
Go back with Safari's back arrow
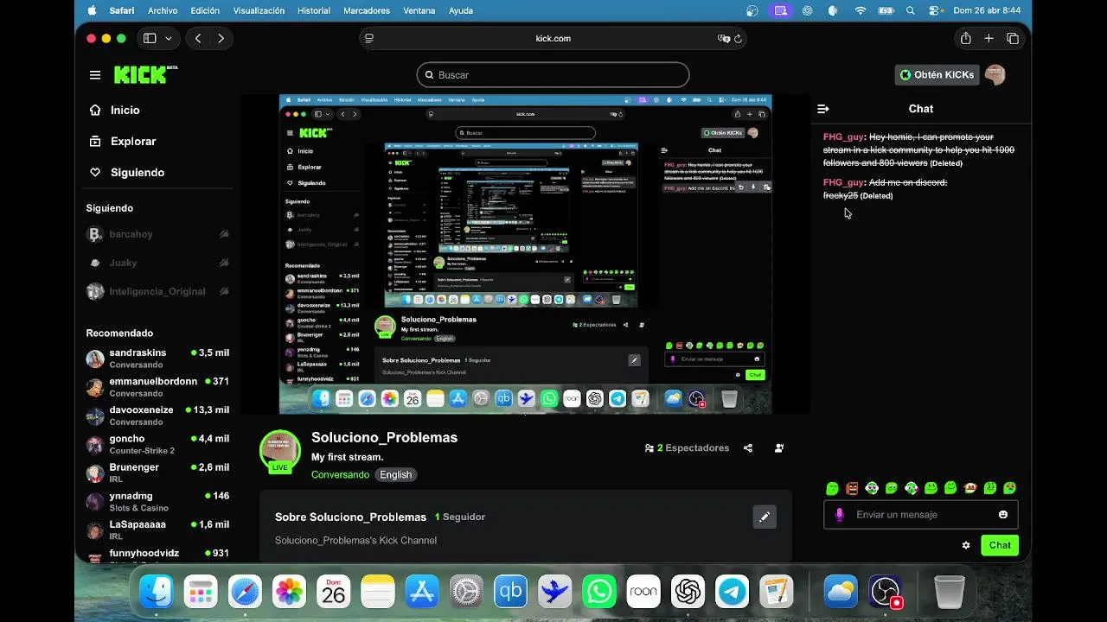[x=198, y=38]
